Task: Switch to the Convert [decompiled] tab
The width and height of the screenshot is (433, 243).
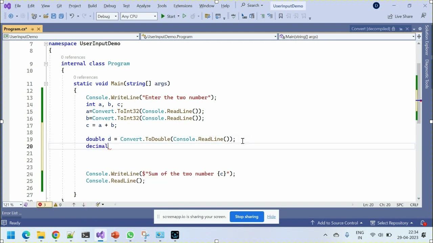Action: point(371,29)
